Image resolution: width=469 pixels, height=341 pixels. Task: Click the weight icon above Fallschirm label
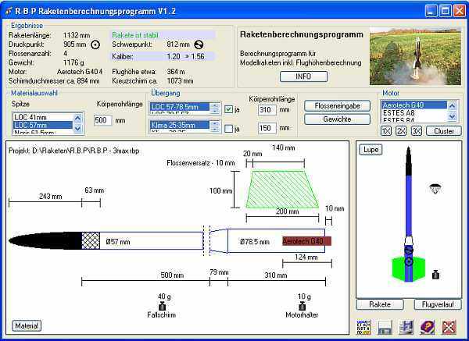(162, 306)
